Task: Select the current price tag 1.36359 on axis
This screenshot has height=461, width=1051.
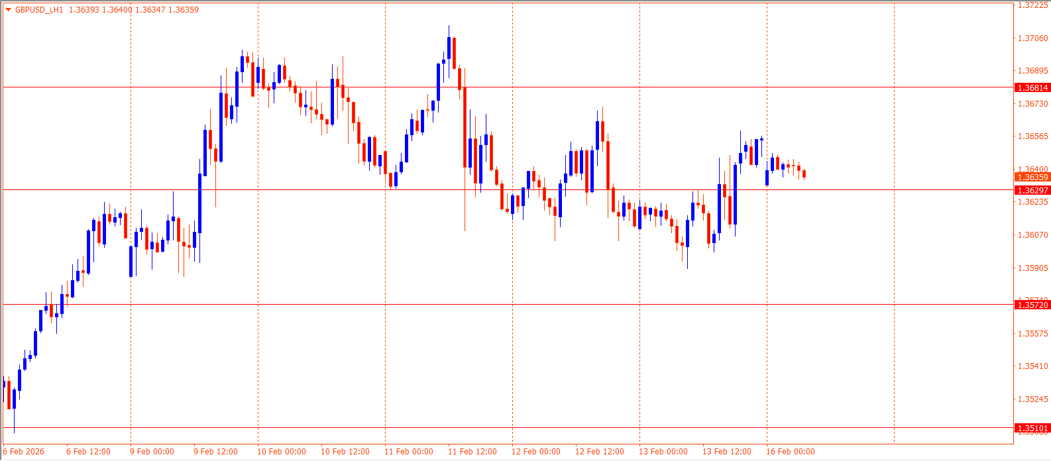Action: pos(1032,177)
